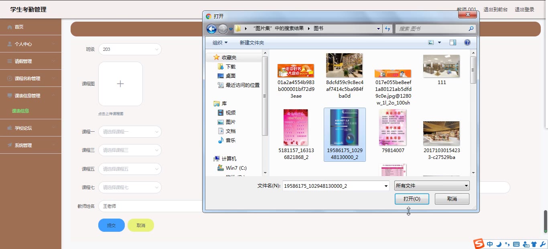The image size is (548, 249).
Task: Open the dialog help icon
Action: pyautogui.click(x=467, y=42)
